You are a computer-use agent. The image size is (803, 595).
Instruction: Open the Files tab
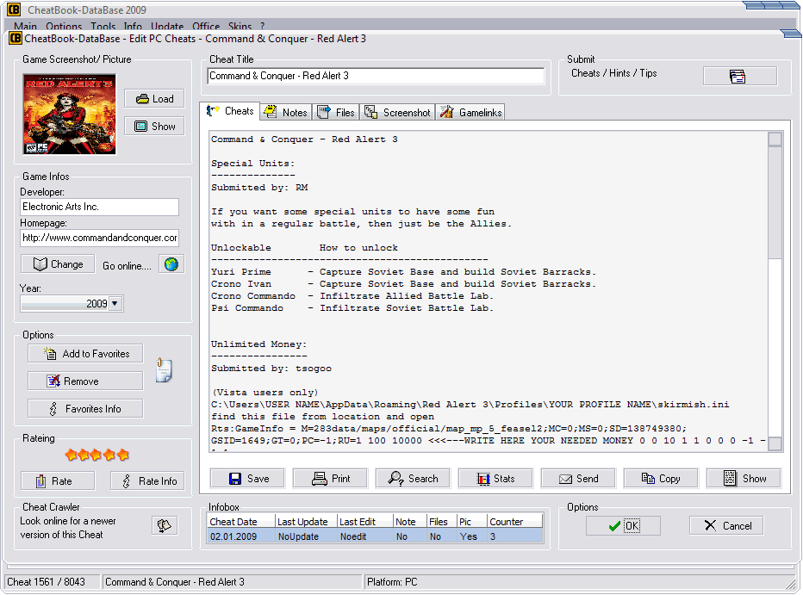point(335,113)
